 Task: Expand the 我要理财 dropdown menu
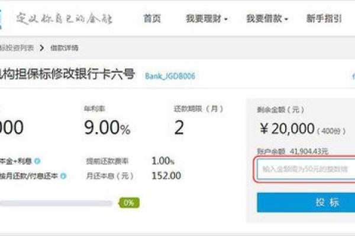point(206,18)
